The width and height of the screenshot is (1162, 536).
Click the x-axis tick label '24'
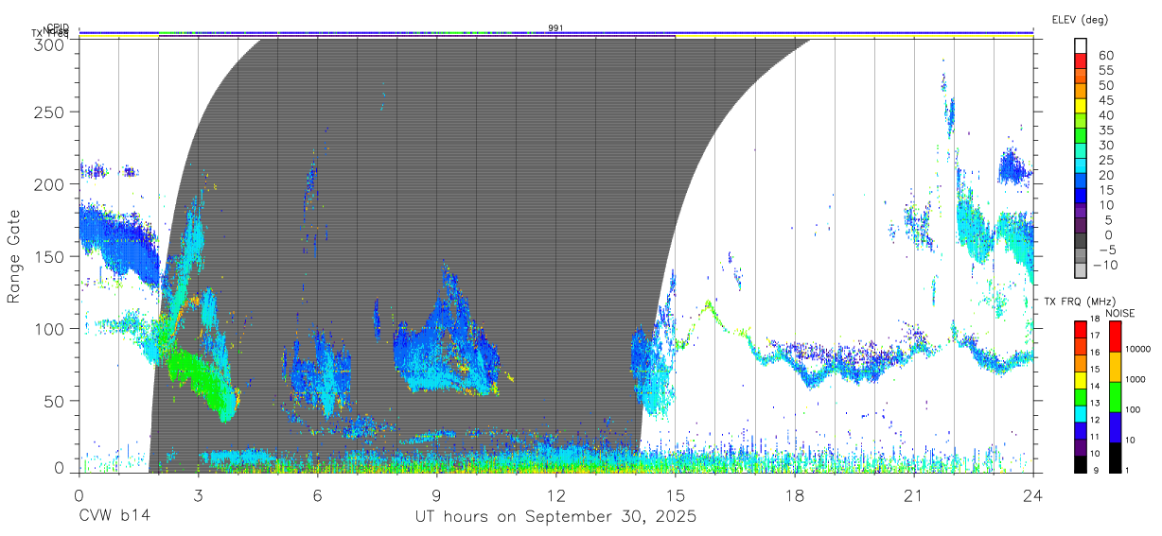pyautogui.click(x=1032, y=493)
